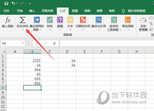
Task: Open 最近使用的函数 star book icon
Action: 37,20
